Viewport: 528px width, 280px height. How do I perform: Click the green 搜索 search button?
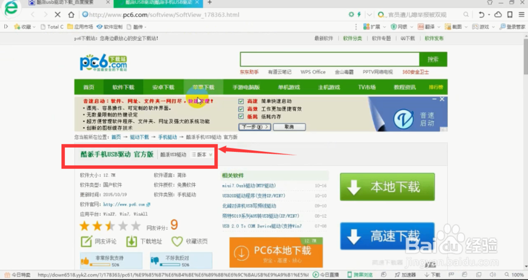click(433, 60)
